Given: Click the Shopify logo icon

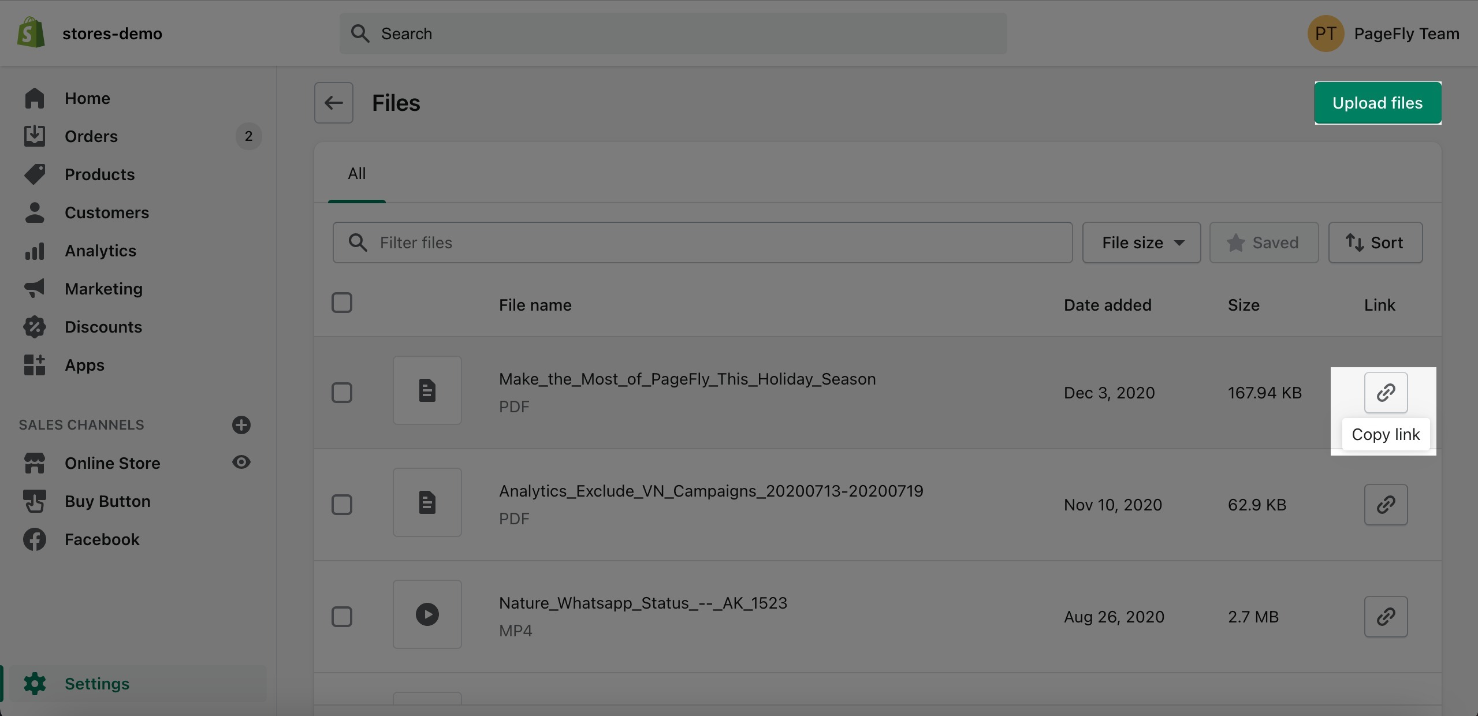Looking at the screenshot, I should coord(31,33).
